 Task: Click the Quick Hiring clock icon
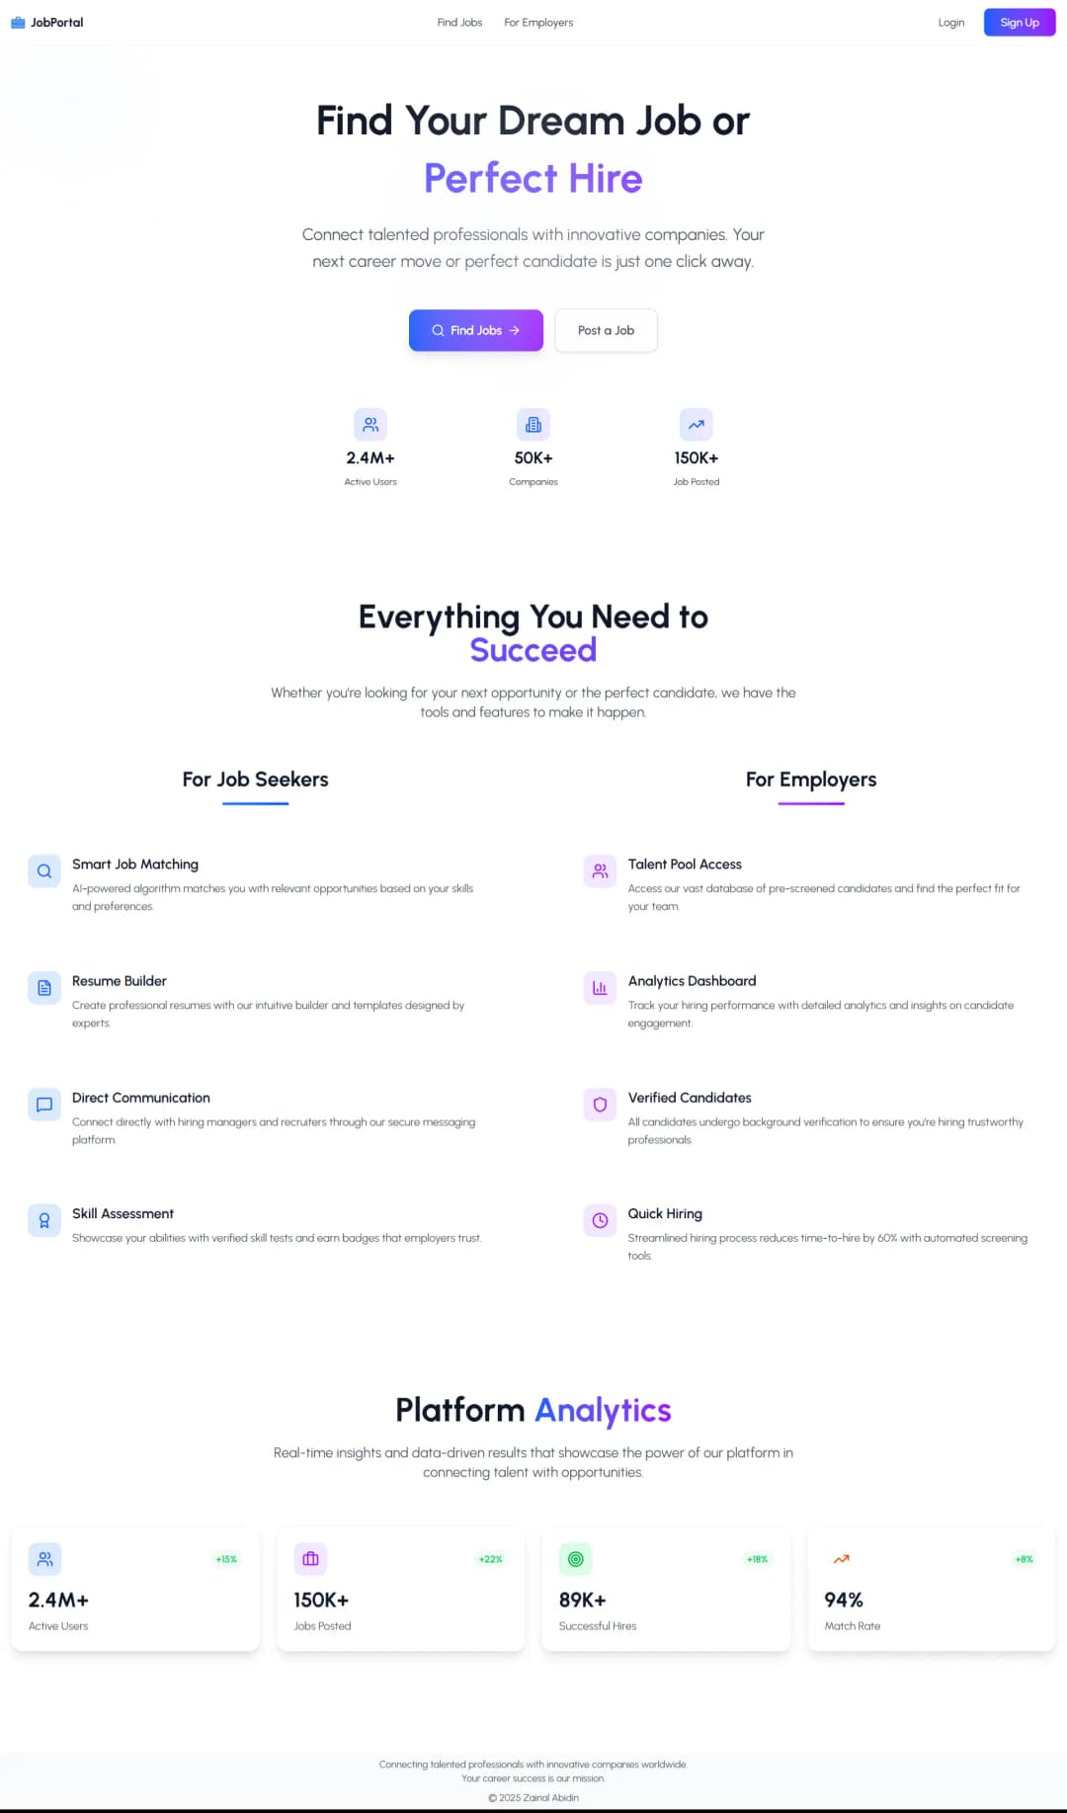pyautogui.click(x=600, y=1221)
